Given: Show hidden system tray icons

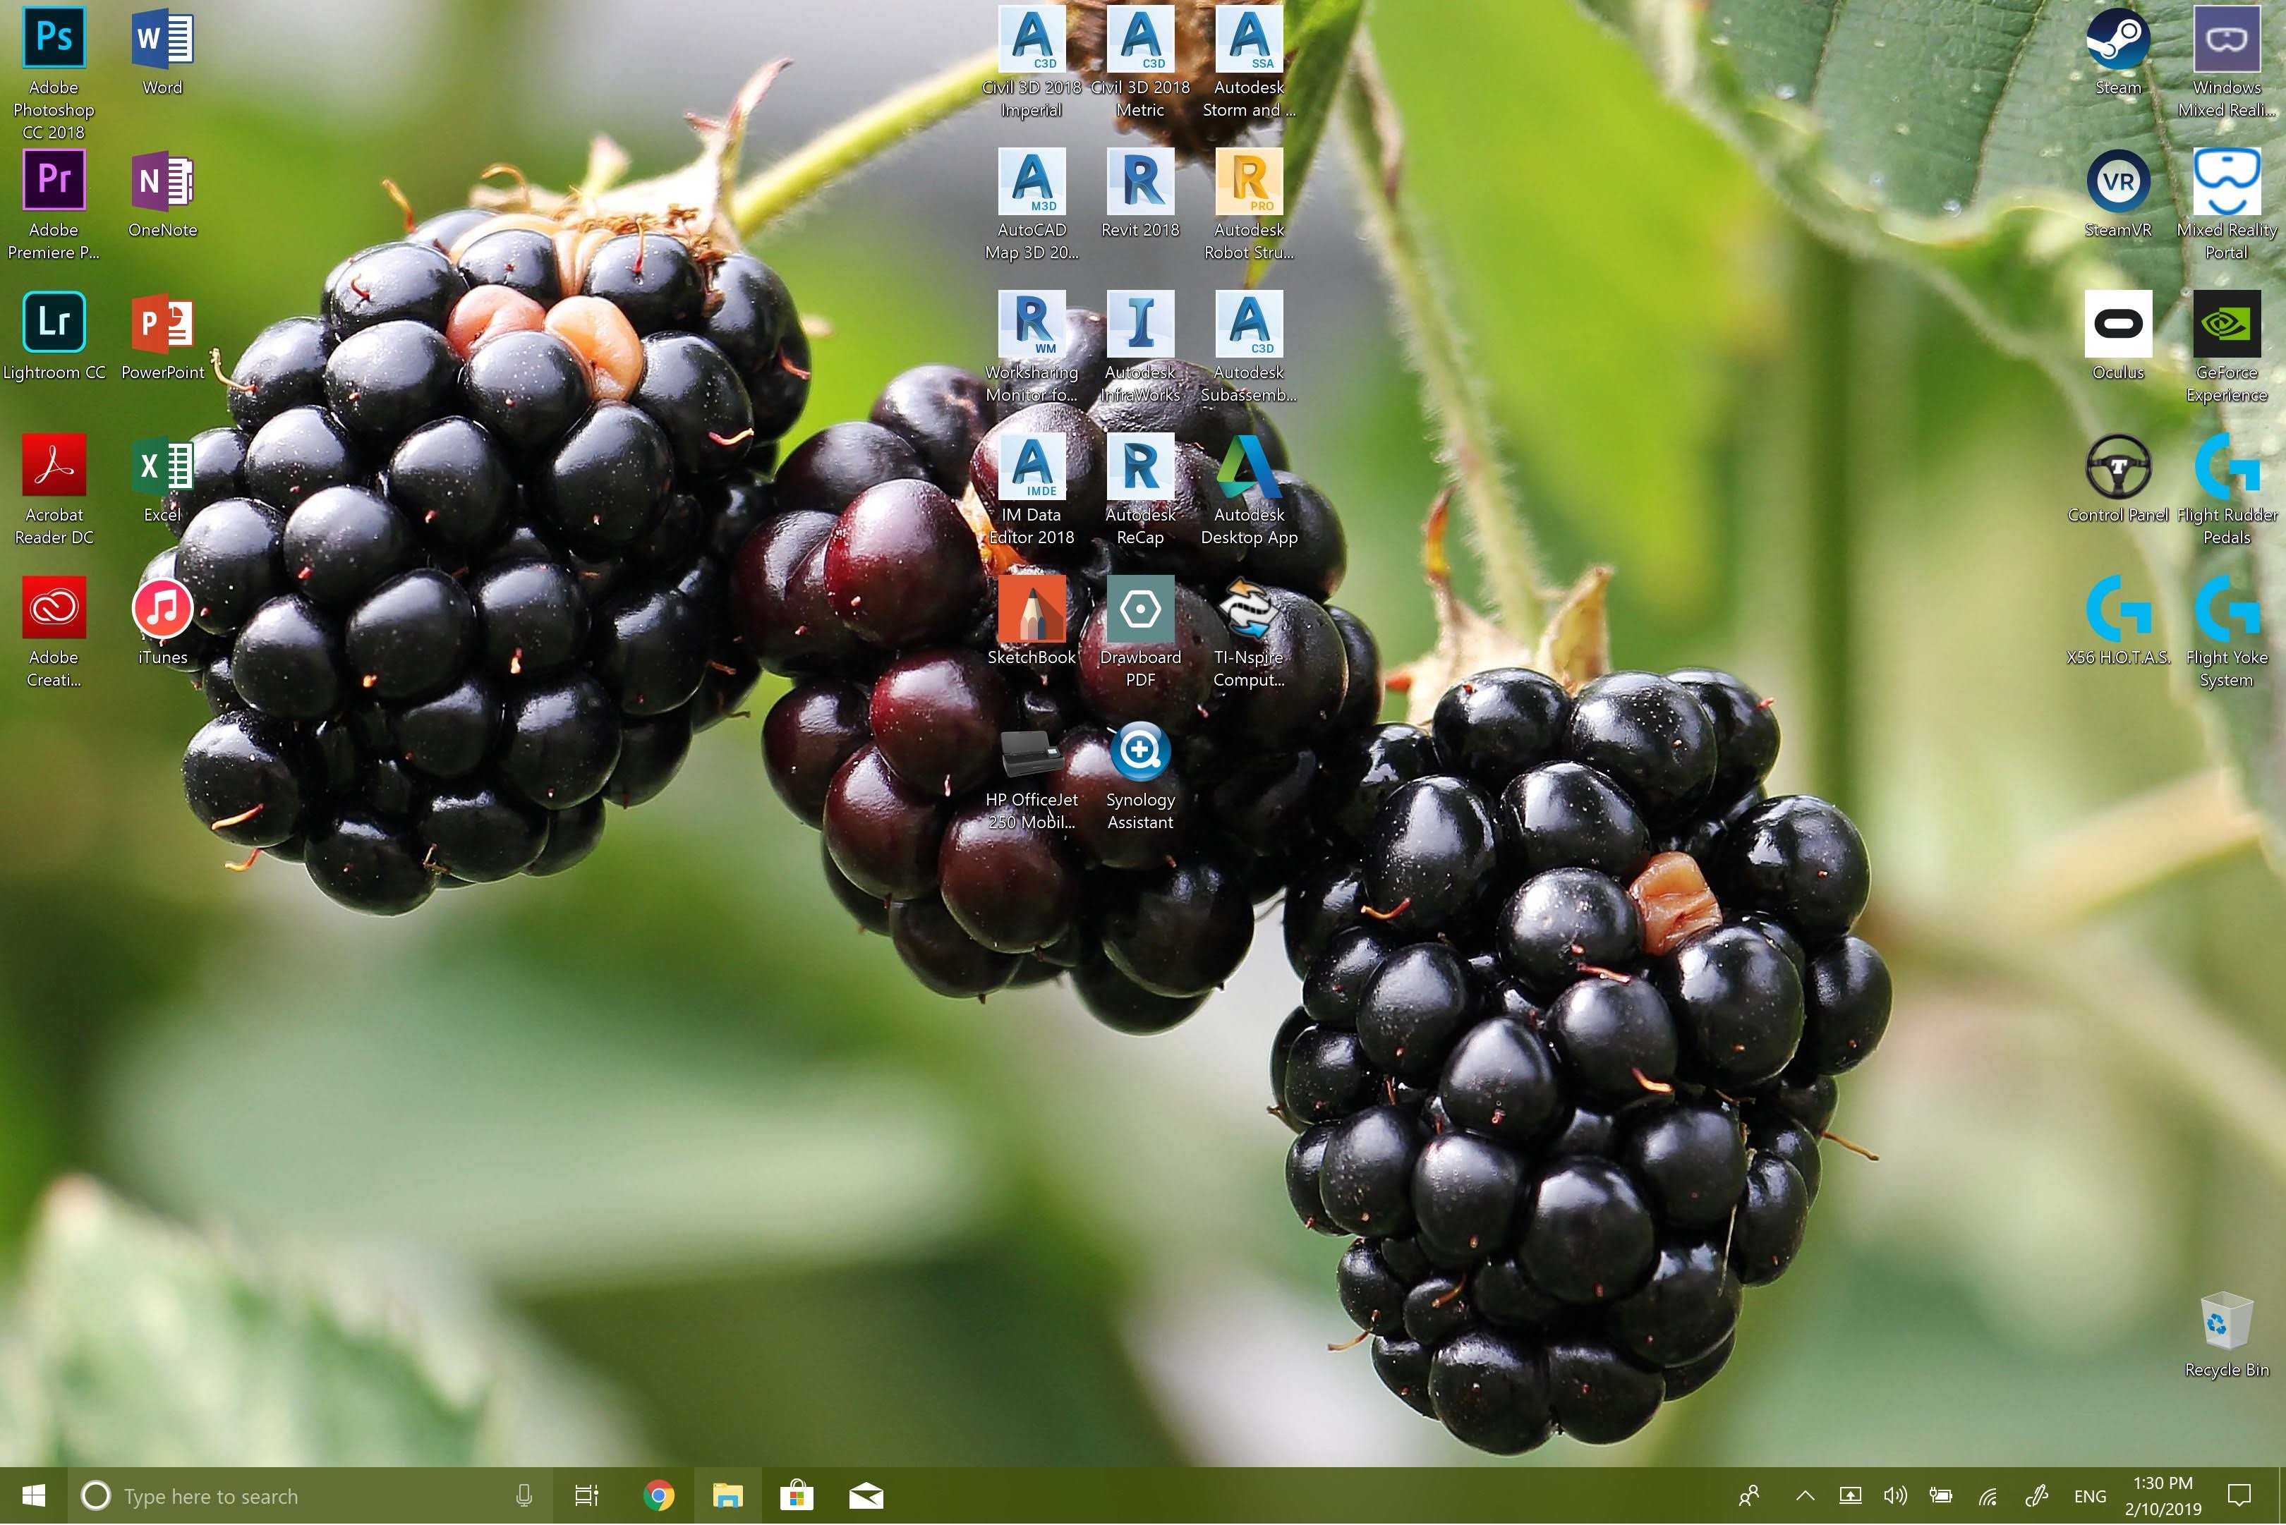Looking at the screenshot, I should click(x=1805, y=1496).
